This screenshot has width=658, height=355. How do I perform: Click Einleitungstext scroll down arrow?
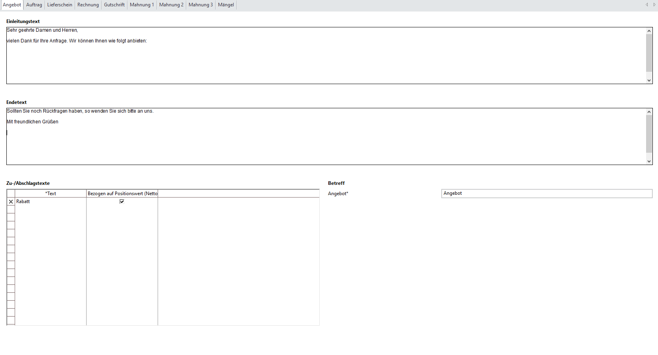[x=649, y=81]
